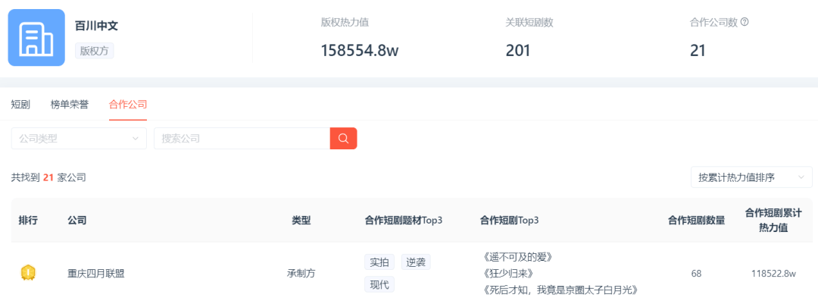
Task: Click the 百川中文 company building icon
Action: [x=36, y=38]
